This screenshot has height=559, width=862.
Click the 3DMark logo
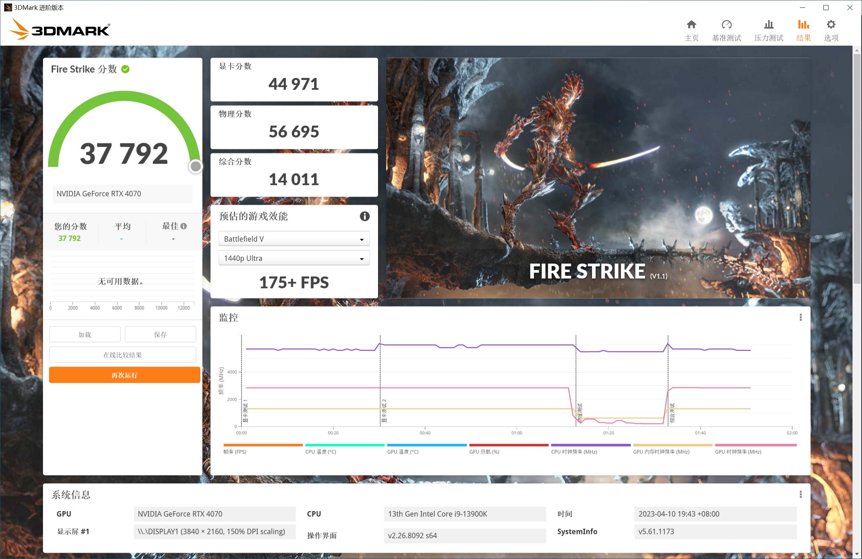(x=60, y=29)
